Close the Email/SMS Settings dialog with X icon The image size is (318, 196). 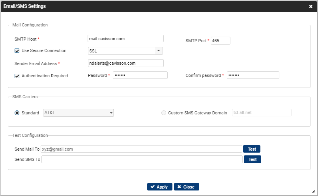coord(311,6)
